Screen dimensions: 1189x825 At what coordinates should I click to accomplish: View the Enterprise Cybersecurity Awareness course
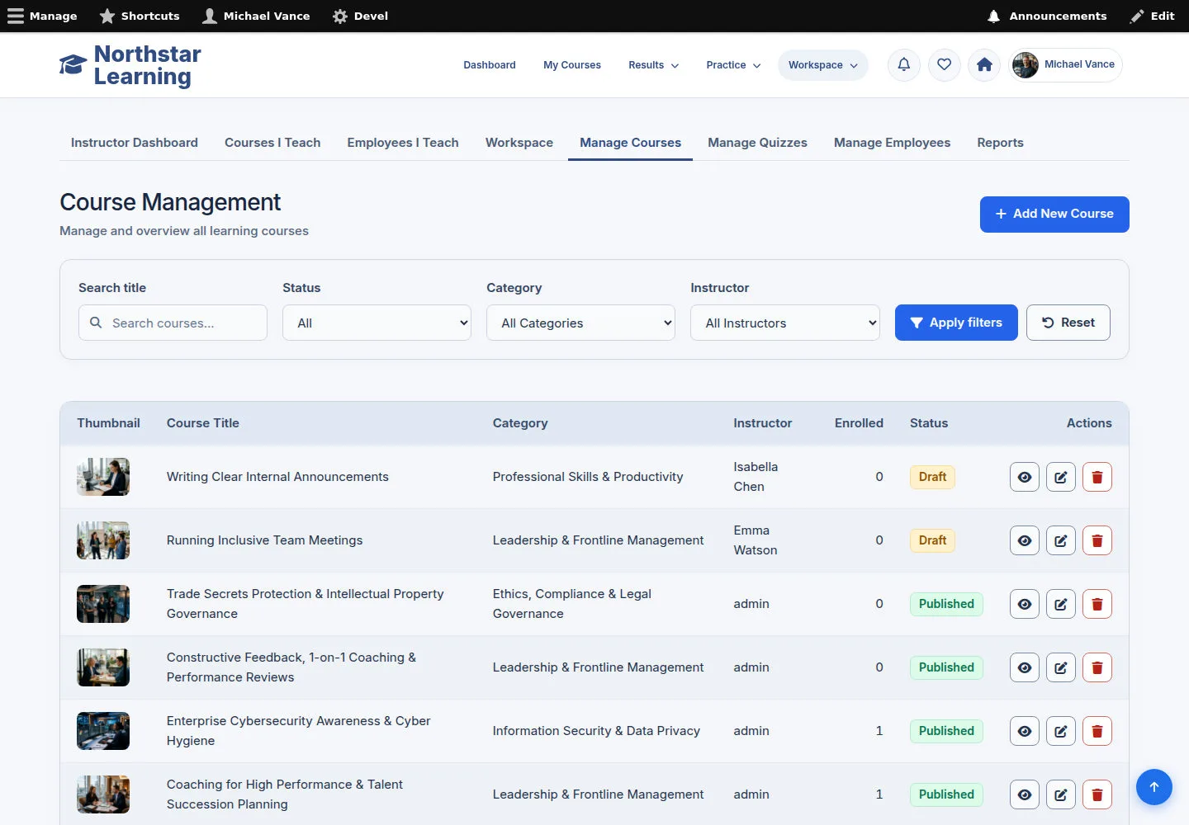click(x=1025, y=731)
